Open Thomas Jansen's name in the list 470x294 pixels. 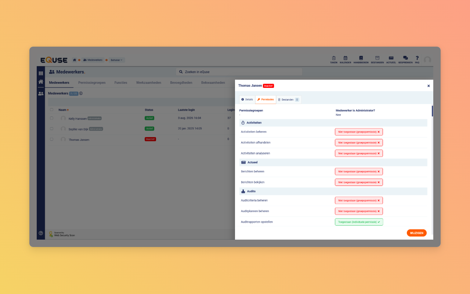pyautogui.click(x=79, y=140)
